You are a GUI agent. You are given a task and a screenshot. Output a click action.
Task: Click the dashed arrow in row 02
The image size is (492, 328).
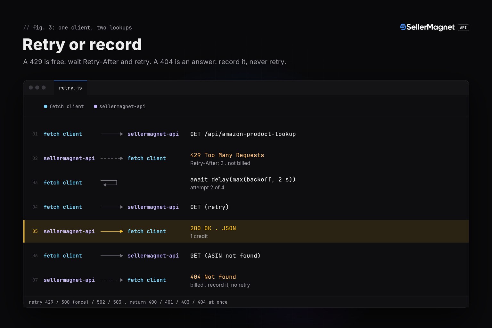click(112, 158)
